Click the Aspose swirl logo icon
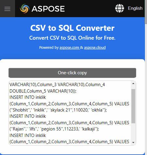Viewport: 147px width, 155px height. click(24, 9)
